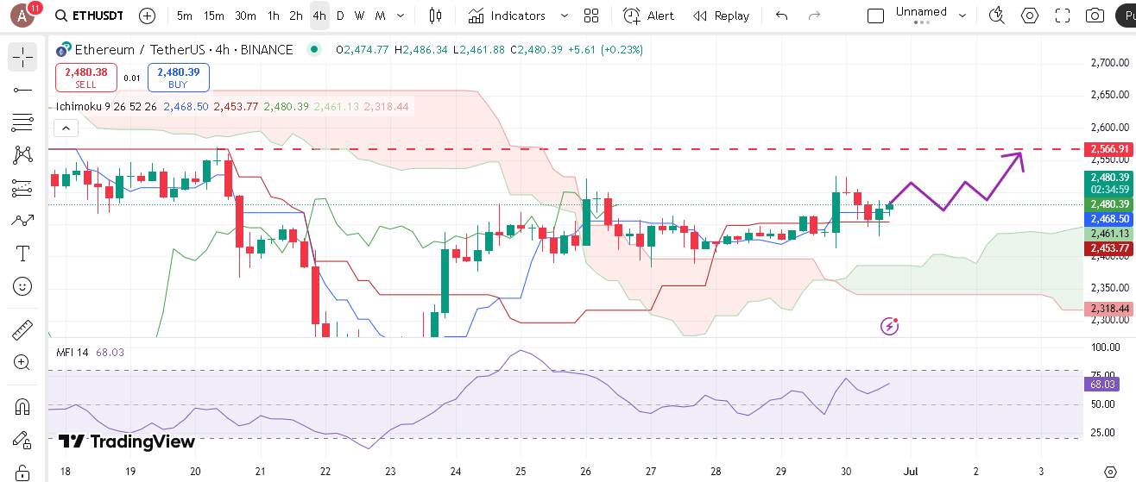Switch to 2h timeframe

point(296,16)
